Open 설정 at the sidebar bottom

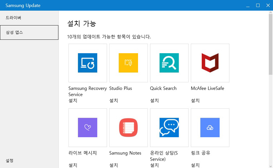click(x=9, y=161)
